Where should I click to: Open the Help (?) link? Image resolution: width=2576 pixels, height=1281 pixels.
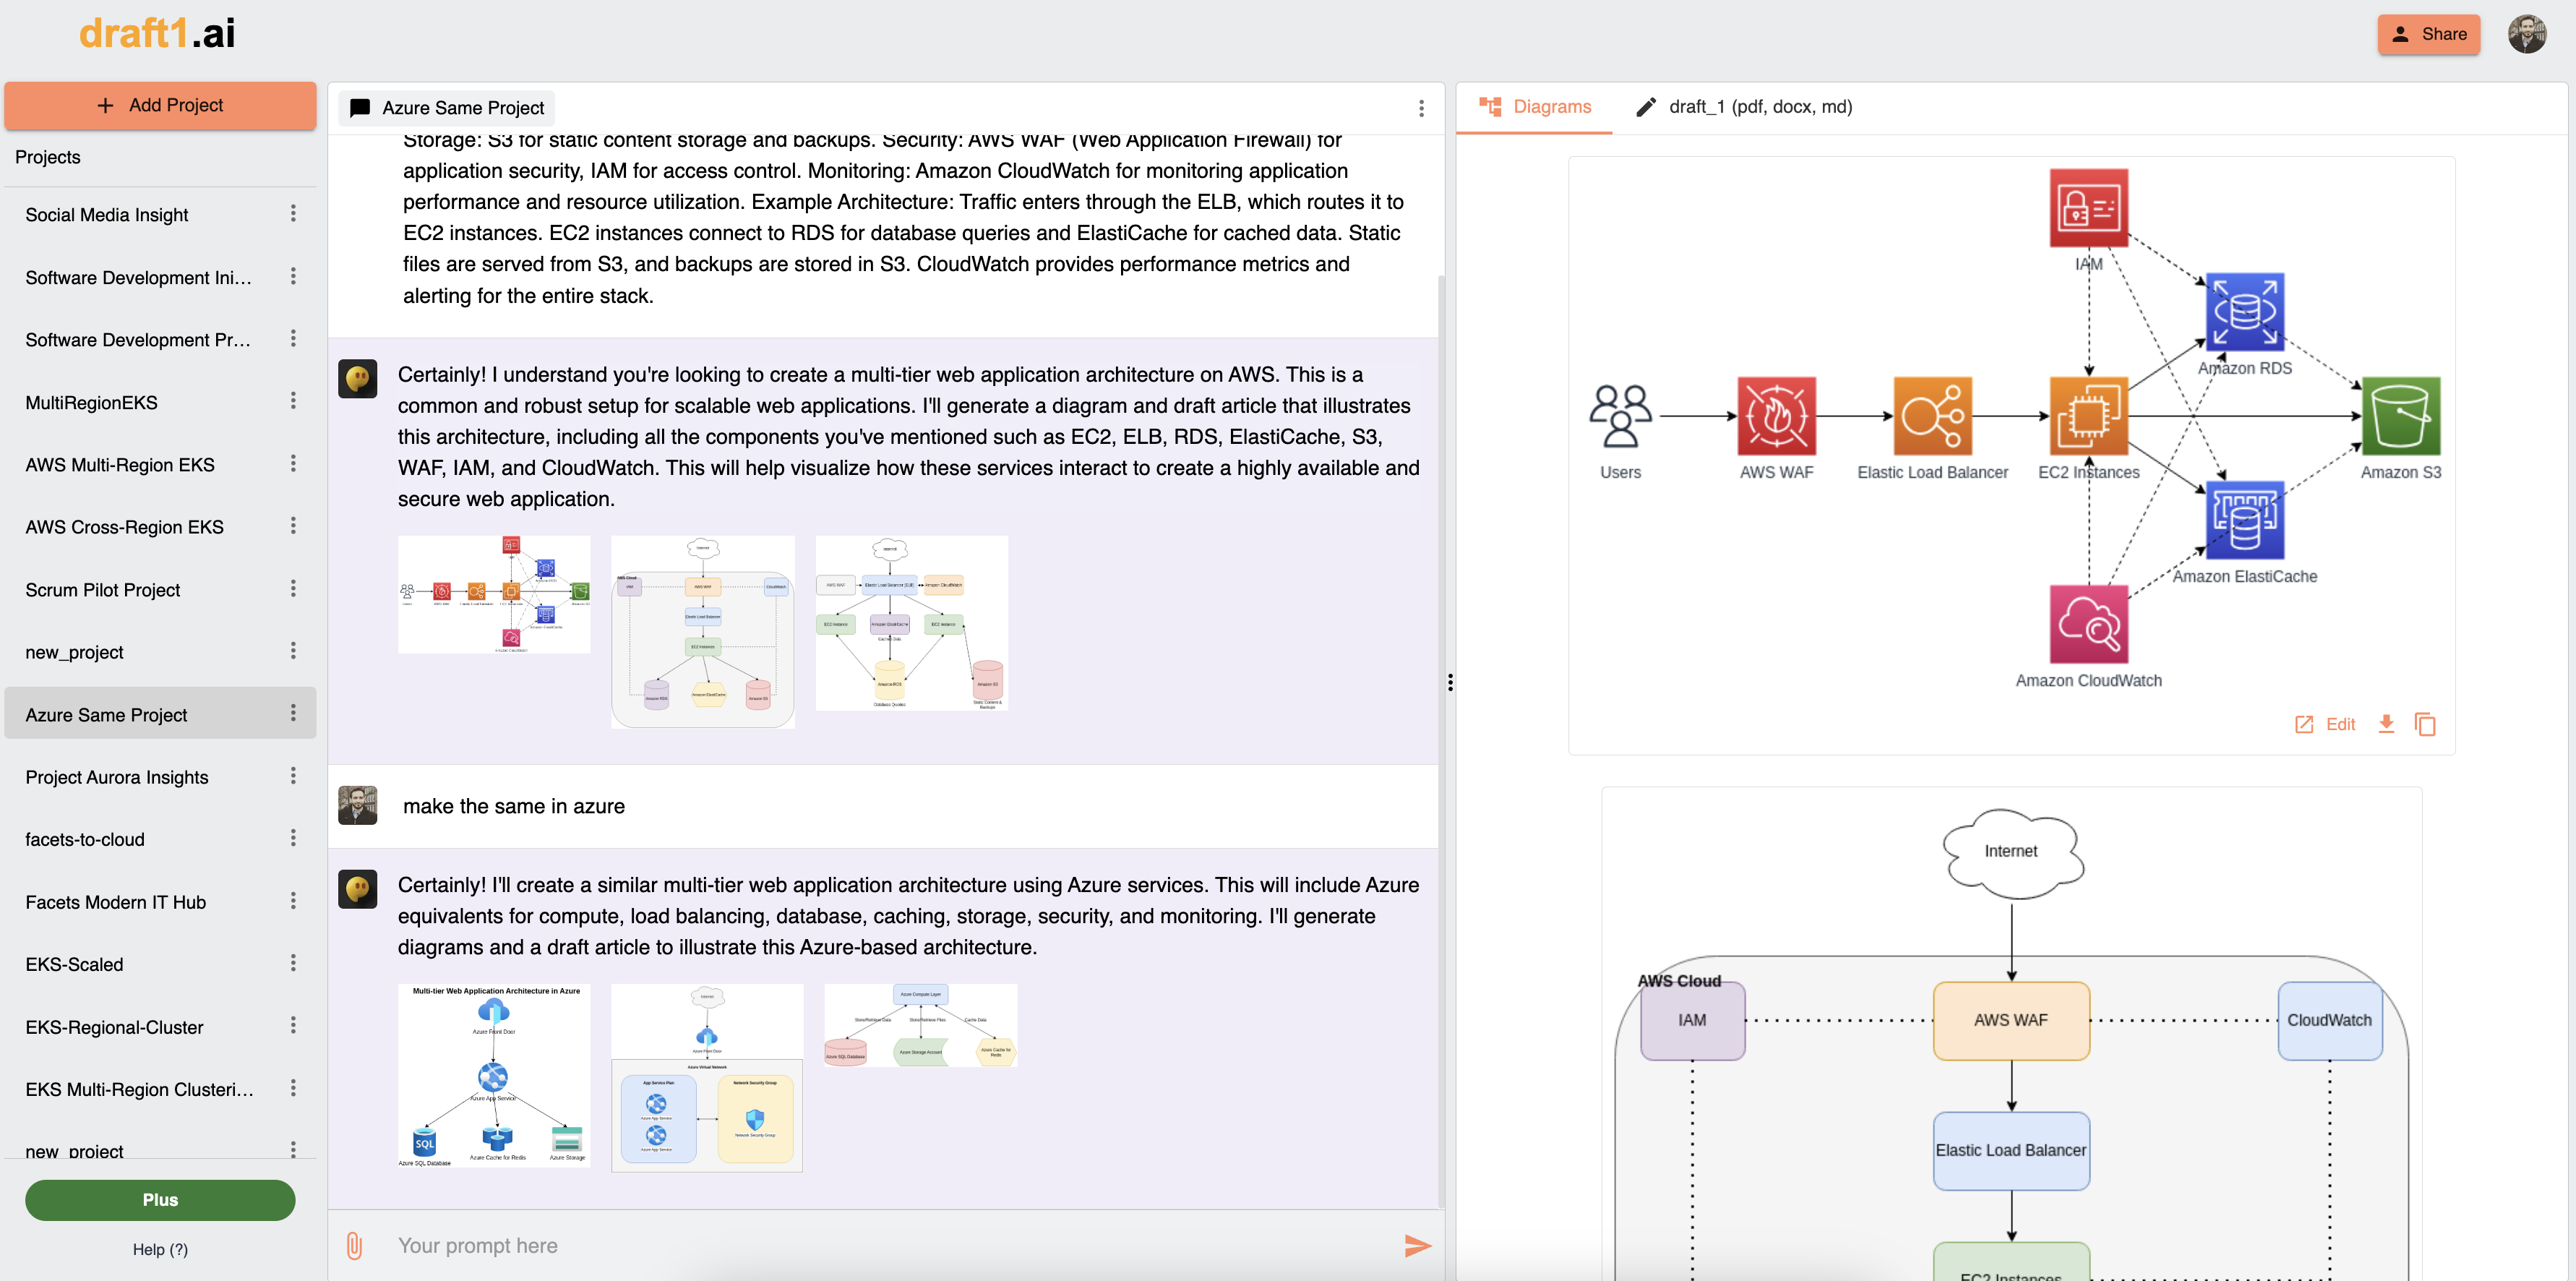pyautogui.click(x=160, y=1249)
